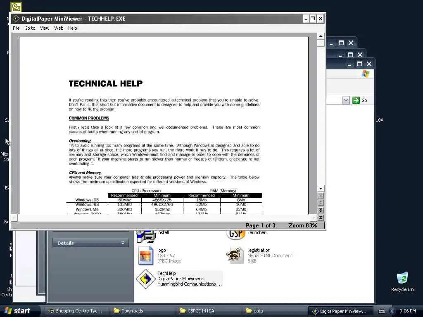Click the green desktop icon above the window

click(x=16, y=7)
